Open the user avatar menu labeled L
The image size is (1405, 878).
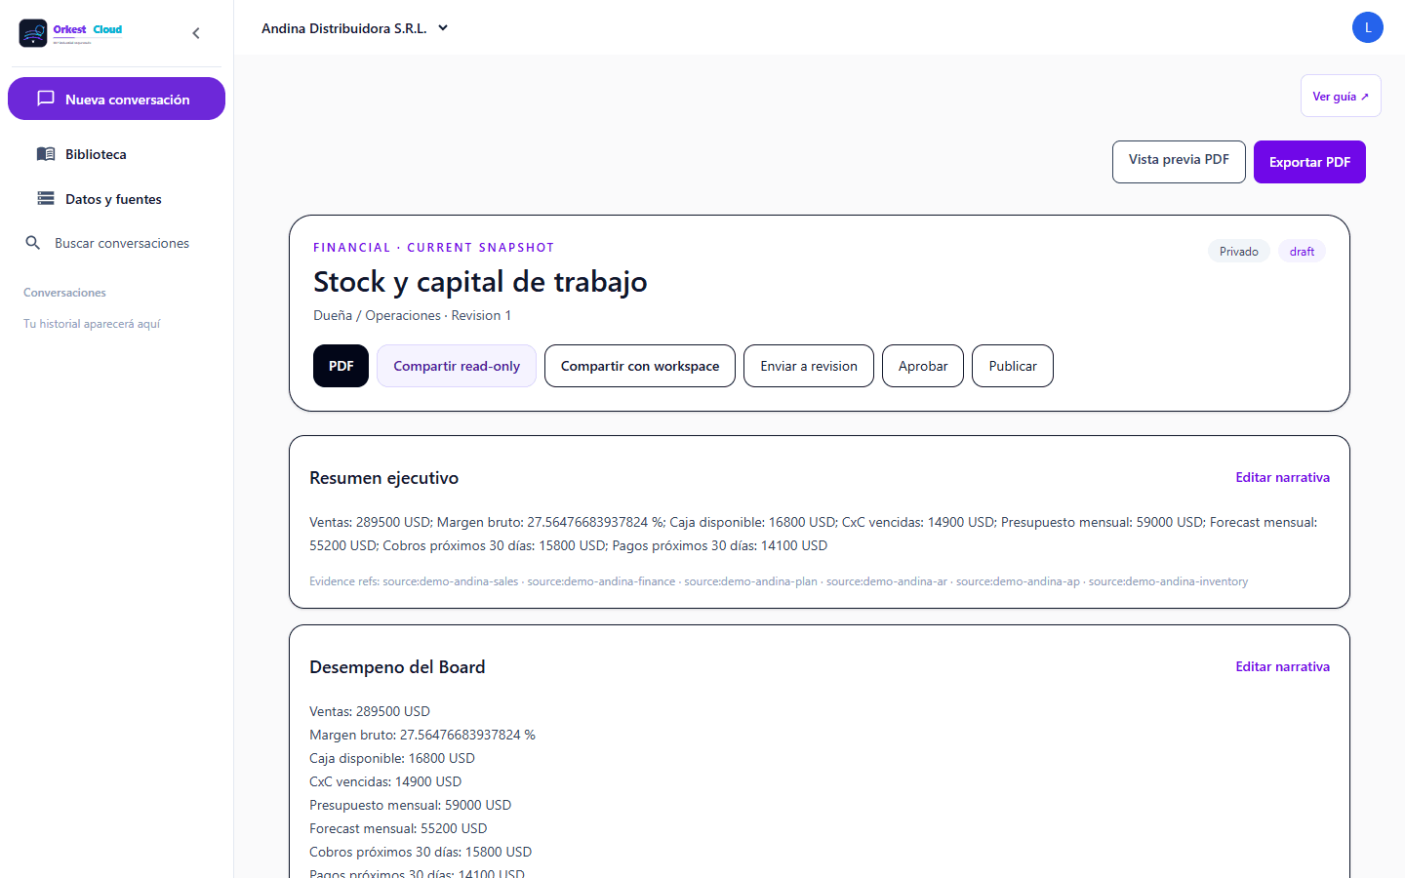tap(1368, 27)
